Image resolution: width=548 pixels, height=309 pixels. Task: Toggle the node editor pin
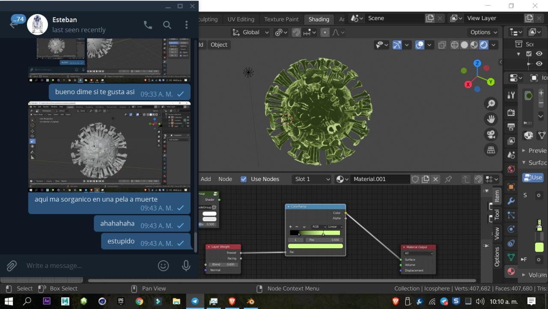click(x=448, y=179)
